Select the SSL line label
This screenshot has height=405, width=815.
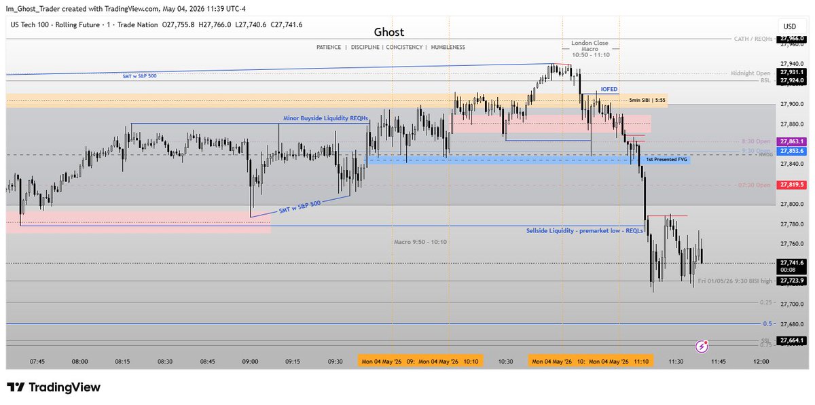pyautogui.click(x=766, y=340)
